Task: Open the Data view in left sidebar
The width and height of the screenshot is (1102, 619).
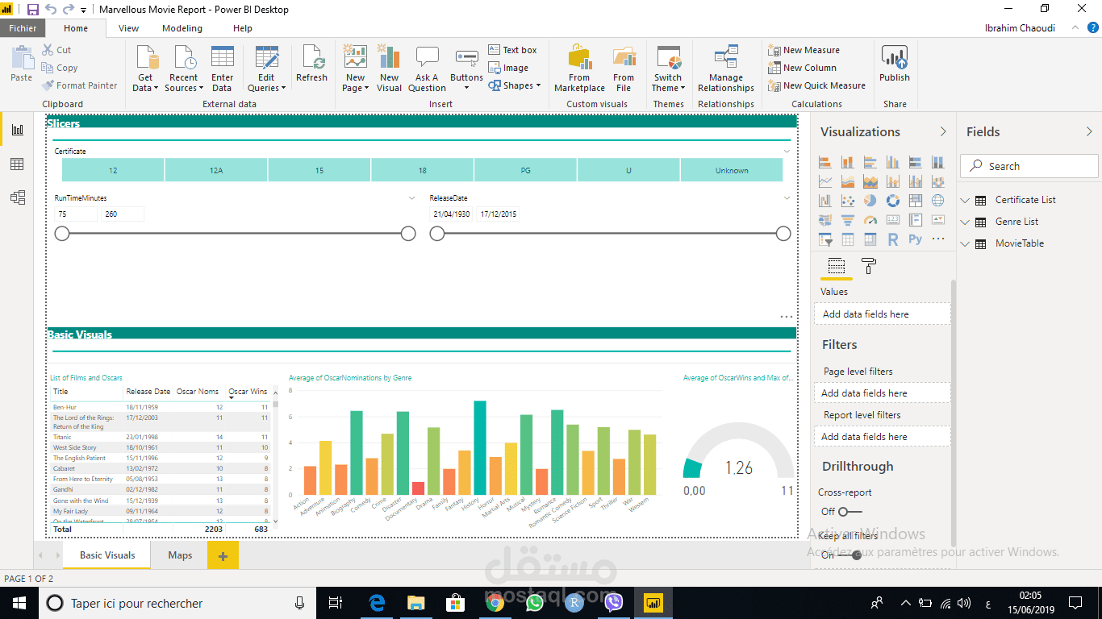Action: click(x=18, y=164)
